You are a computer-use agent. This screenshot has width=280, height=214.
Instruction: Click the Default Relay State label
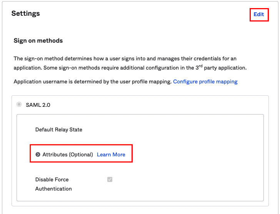[x=59, y=129]
